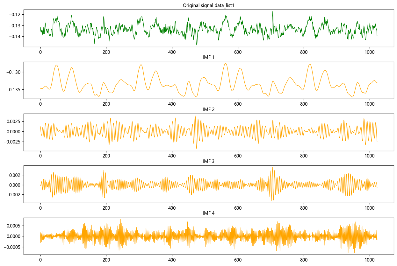Click the 200 x-axis label under IMF 1
This screenshot has width=397, height=266.
point(106,104)
